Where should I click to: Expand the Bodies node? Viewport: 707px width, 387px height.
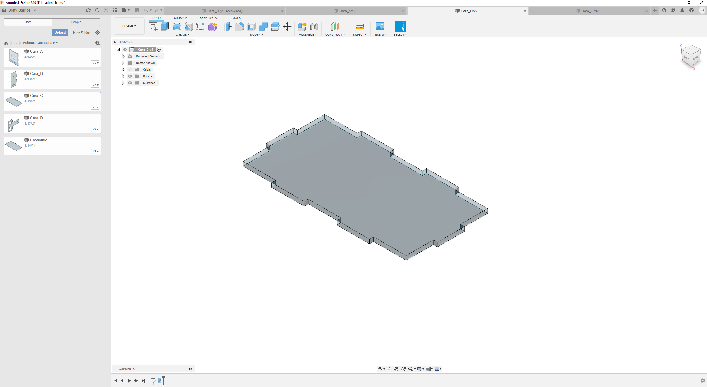pyautogui.click(x=123, y=76)
